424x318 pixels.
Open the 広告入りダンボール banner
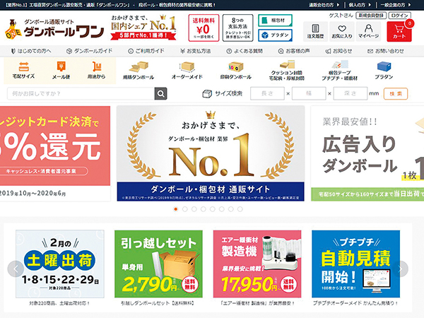[367, 153]
